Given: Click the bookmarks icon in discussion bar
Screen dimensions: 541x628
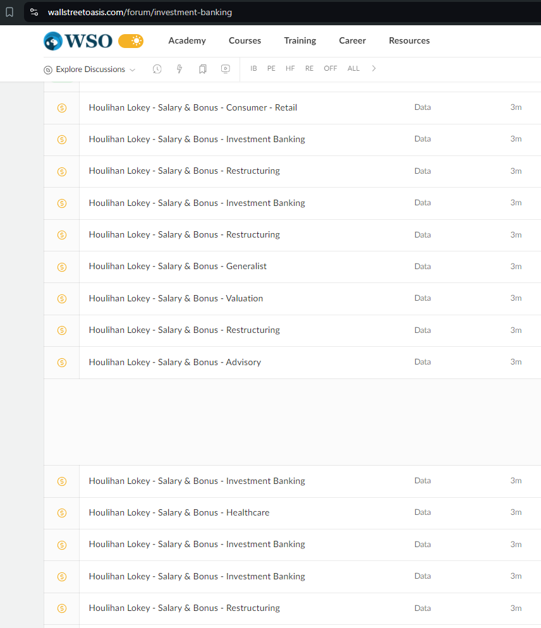Looking at the screenshot, I should coord(203,69).
